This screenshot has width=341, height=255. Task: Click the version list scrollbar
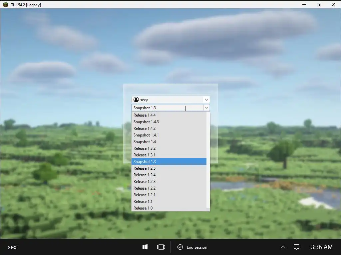(208, 162)
